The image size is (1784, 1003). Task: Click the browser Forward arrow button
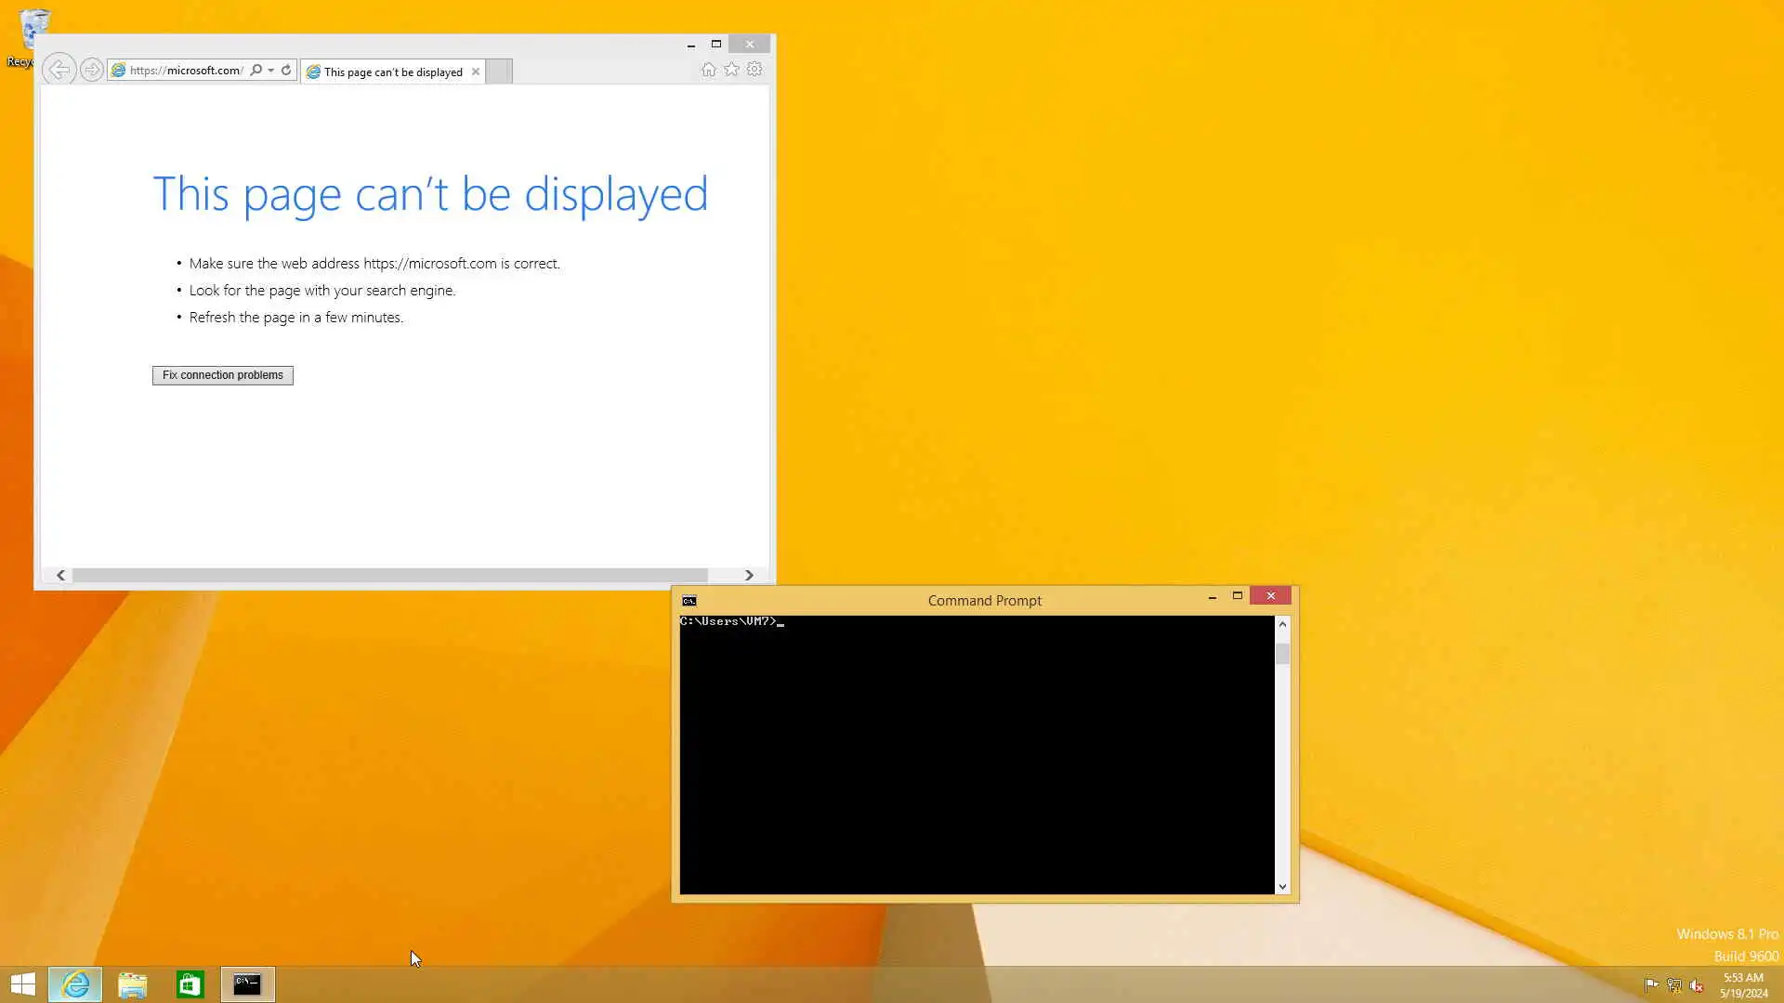click(91, 70)
